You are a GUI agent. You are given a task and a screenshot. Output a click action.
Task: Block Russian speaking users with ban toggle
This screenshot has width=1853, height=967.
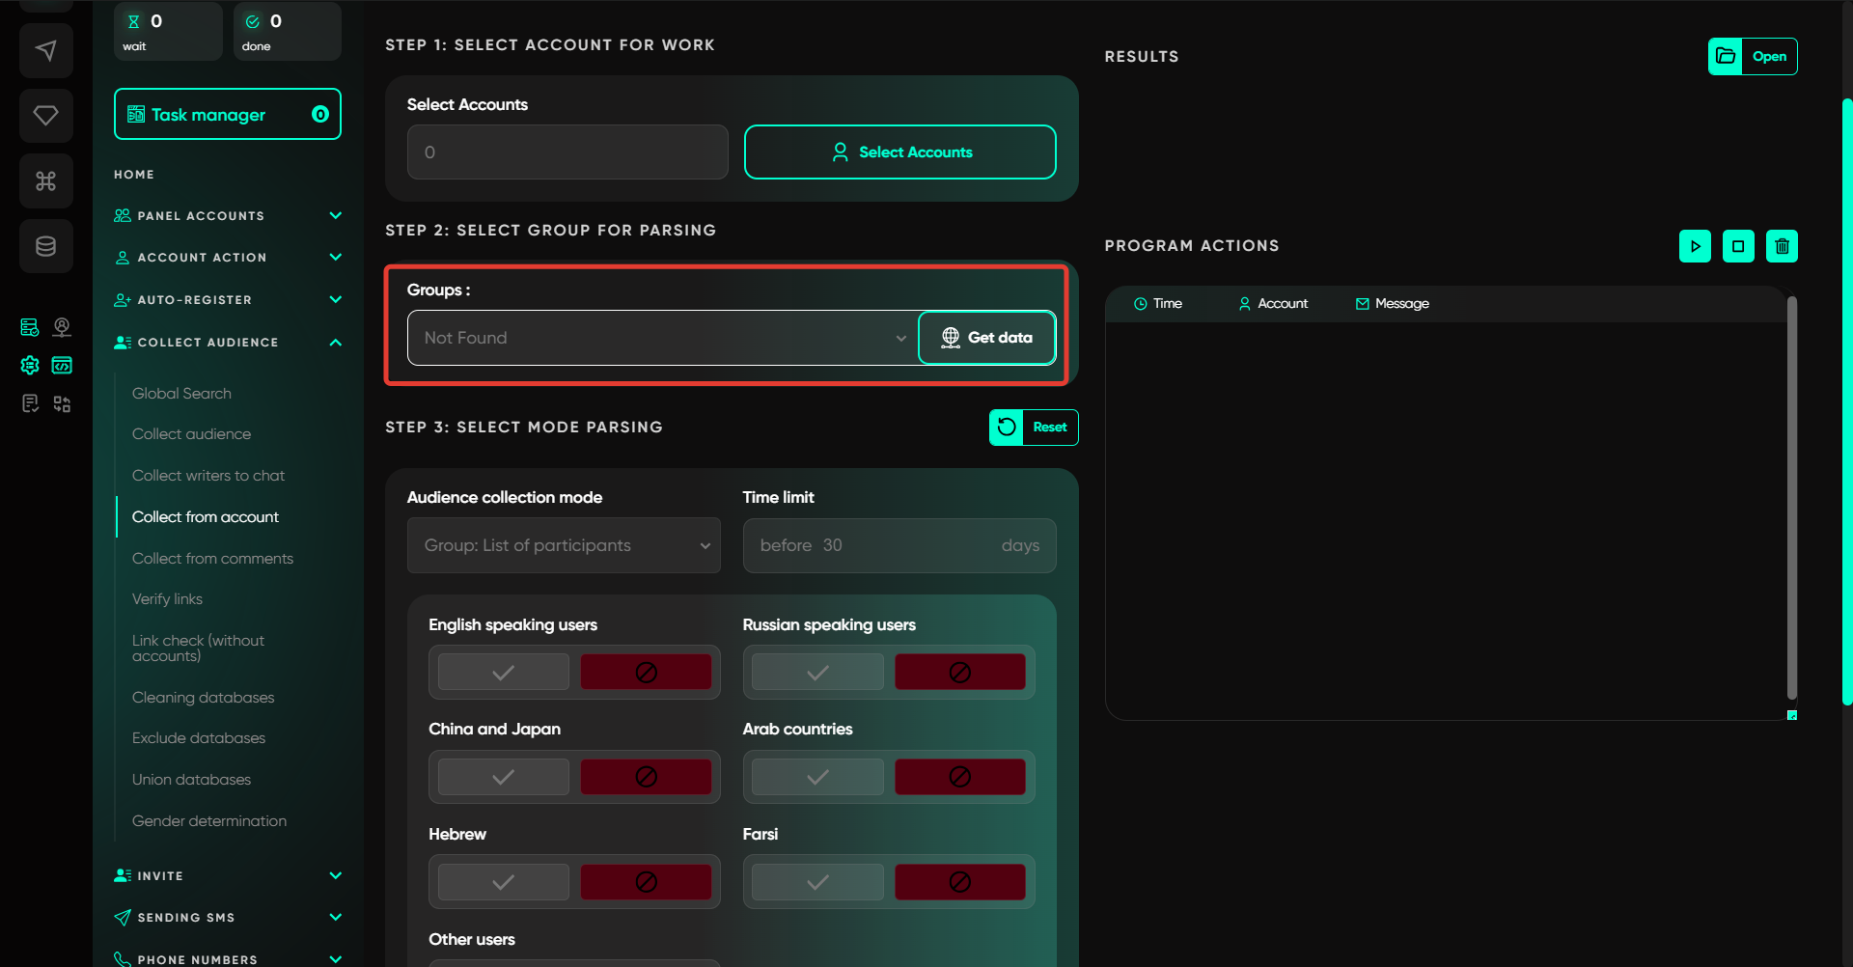click(x=959, y=673)
